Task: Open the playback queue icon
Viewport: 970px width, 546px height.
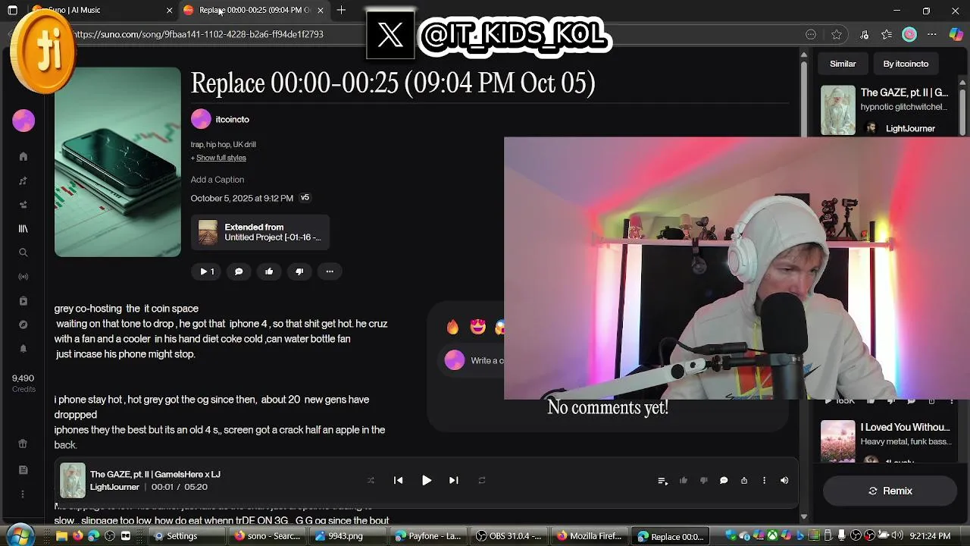Action: [x=662, y=481]
